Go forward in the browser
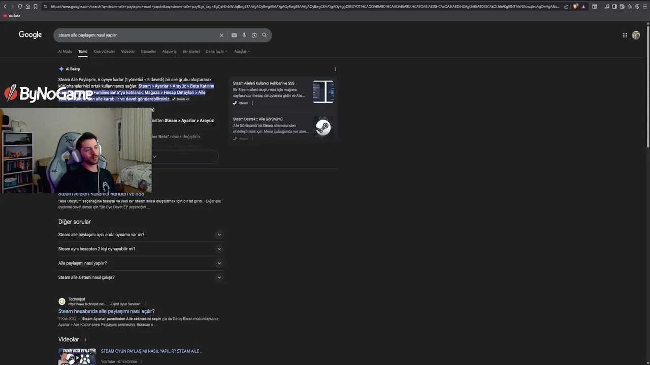 pos(13,7)
